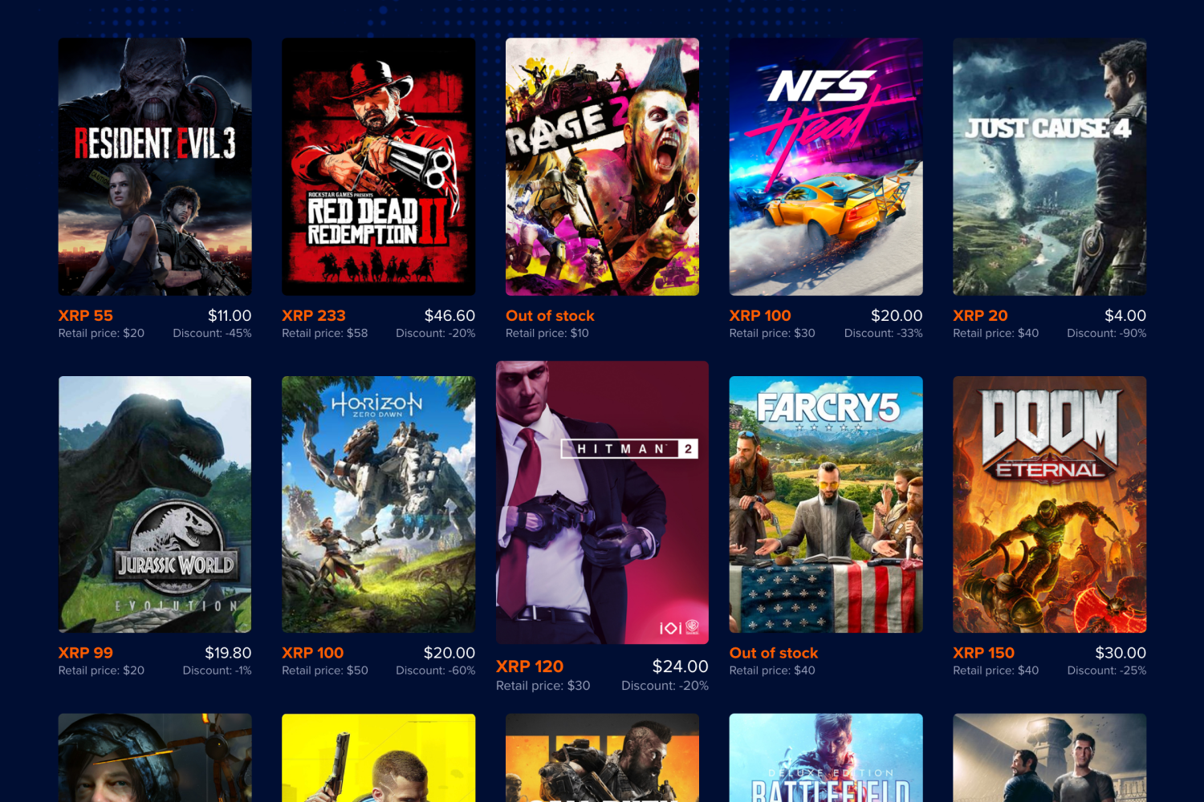Viewport: 1204px width, 802px height.
Task: Click Retail price: $10 text
Action: pyautogui.click(x=547, y=333)
